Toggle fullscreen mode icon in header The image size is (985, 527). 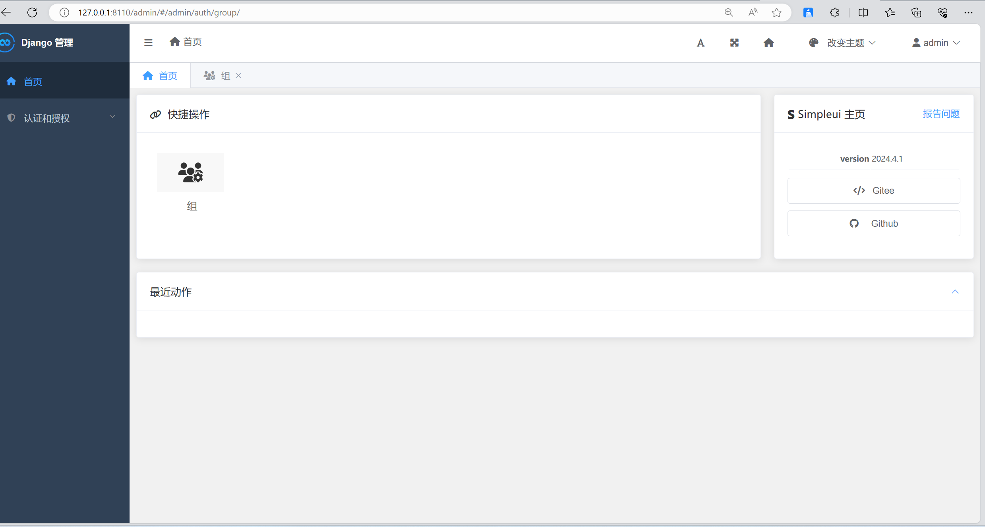pyautogui.click(x=734, y=43)
